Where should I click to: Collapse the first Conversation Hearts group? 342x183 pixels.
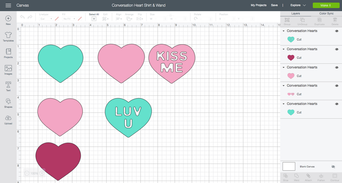click(284, 31)
